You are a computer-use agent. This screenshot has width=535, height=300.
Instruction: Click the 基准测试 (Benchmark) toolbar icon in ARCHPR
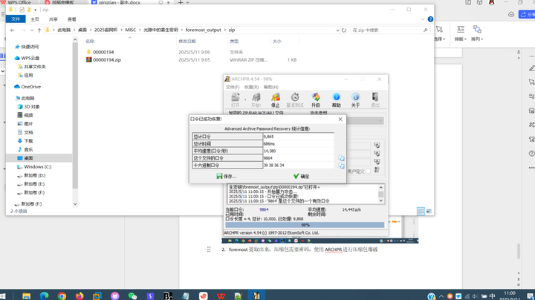295,100
